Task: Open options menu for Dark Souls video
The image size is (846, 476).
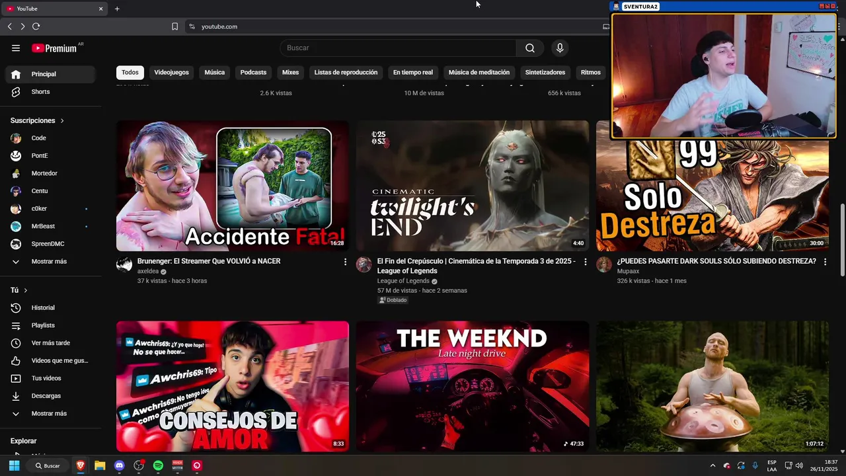Action: click(x=825, y=262)
